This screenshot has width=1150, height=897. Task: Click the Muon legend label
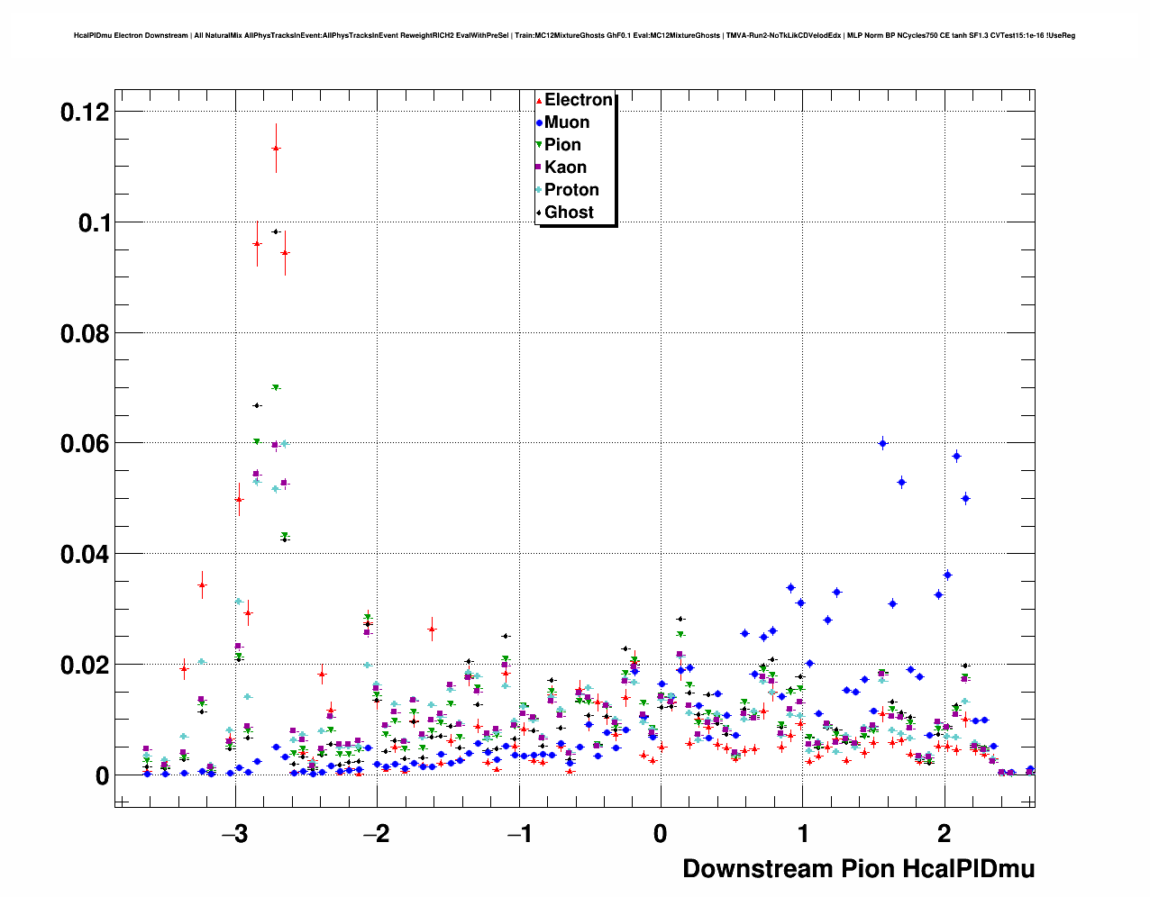tap(567, 122)
